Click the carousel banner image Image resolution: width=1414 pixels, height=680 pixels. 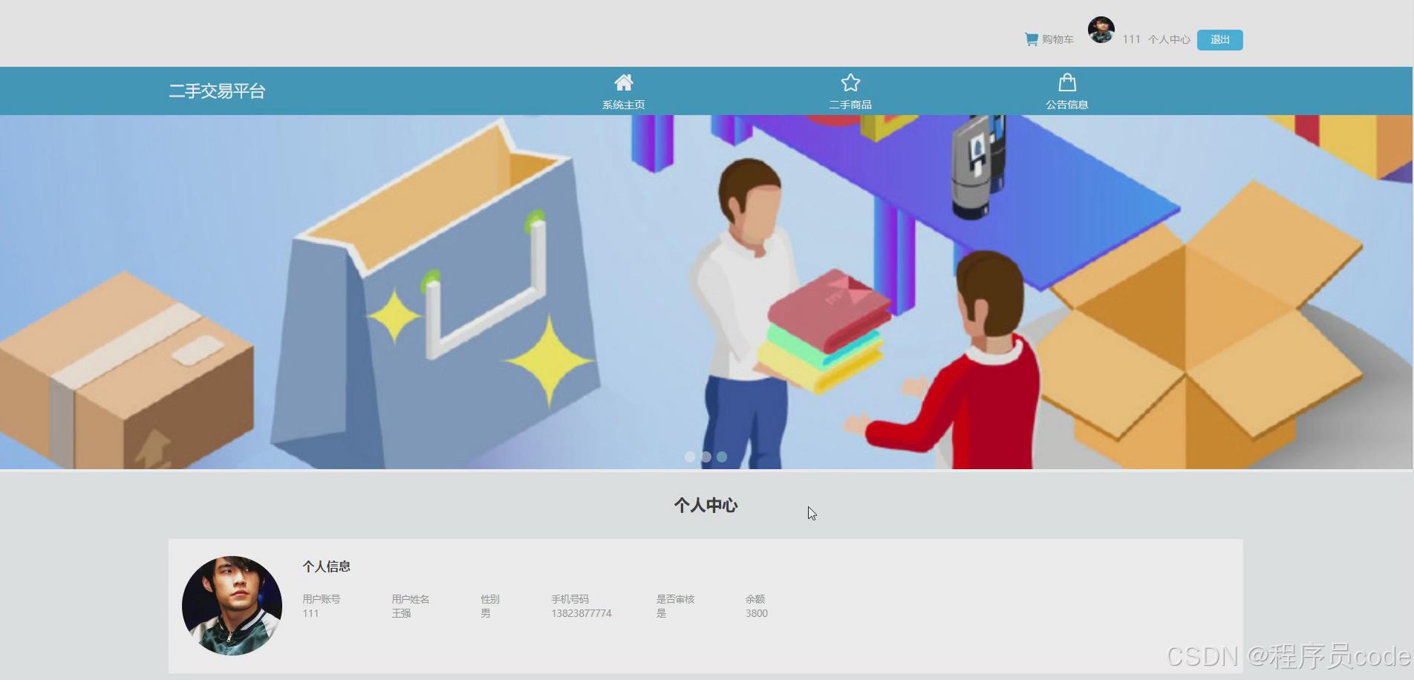pyautogui.click(x=706, y=290)
